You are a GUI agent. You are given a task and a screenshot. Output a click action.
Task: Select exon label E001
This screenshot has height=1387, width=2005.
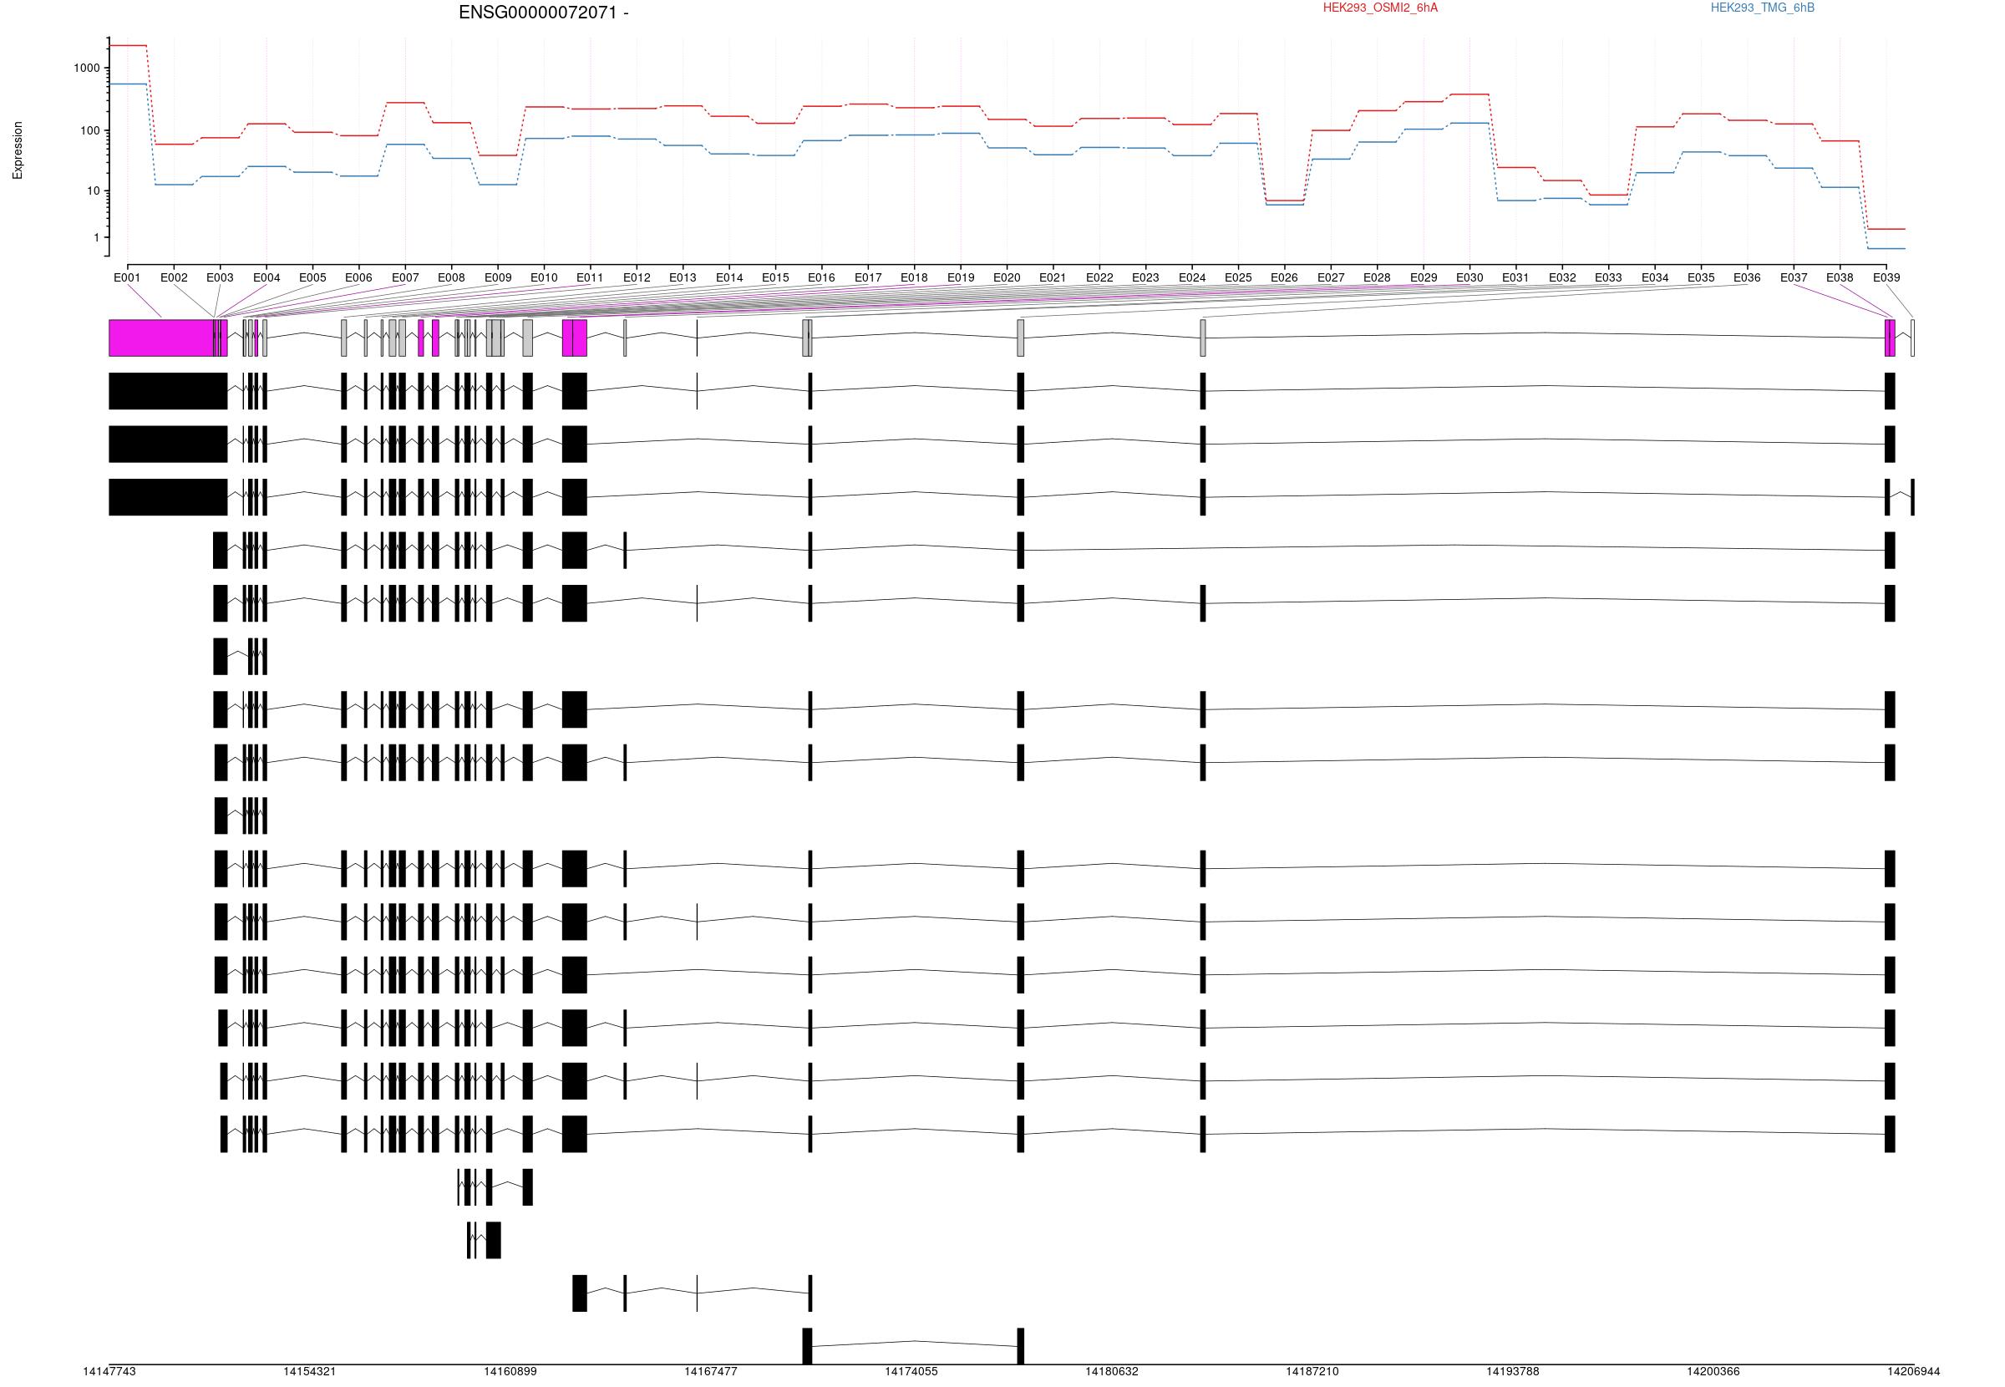click(x=127, y=278)
